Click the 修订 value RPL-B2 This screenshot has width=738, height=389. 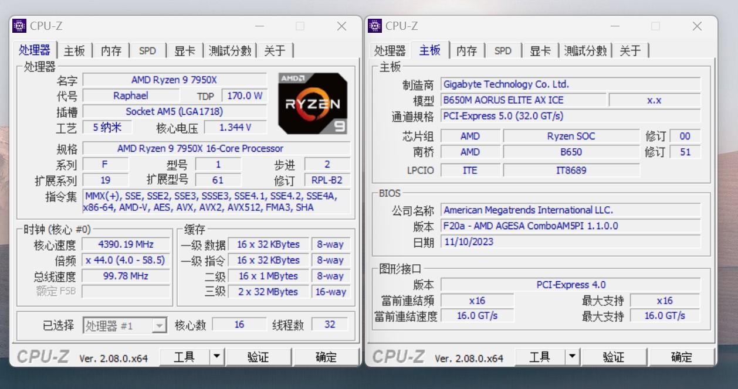(327, 180)
